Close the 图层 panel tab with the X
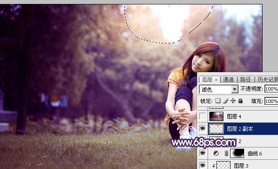 click(x=216, y=80)
